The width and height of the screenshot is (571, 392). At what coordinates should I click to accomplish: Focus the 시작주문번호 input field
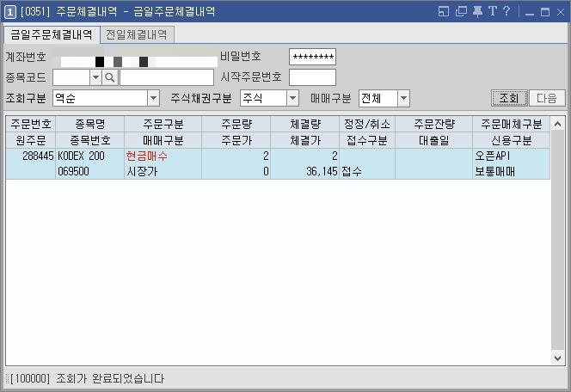[312, 77]
